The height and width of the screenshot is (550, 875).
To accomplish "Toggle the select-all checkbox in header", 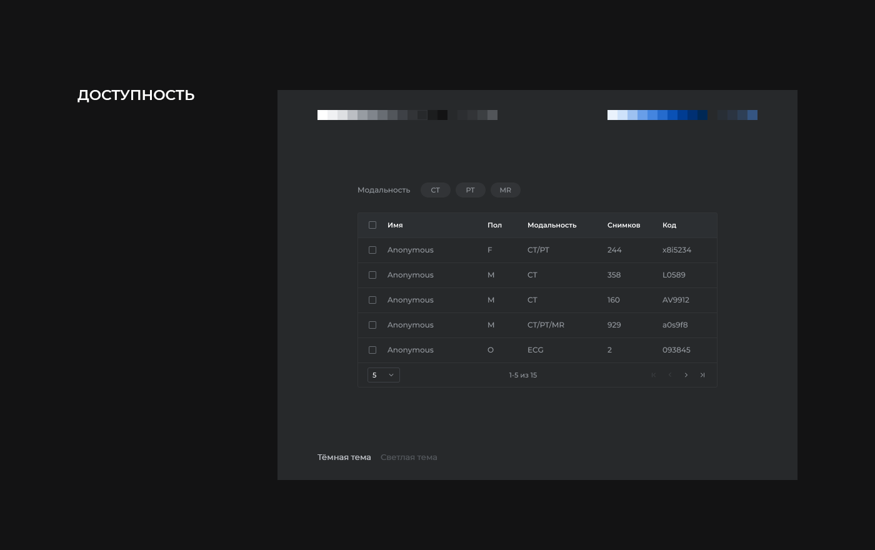I will [x=372, y=225].
